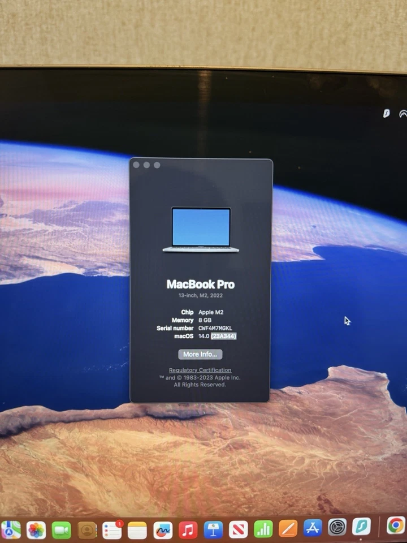The width and height of the screenshot is (407, 543).
Task: Click the macOS version 14.0 value
Action: (x=203, y=336)
